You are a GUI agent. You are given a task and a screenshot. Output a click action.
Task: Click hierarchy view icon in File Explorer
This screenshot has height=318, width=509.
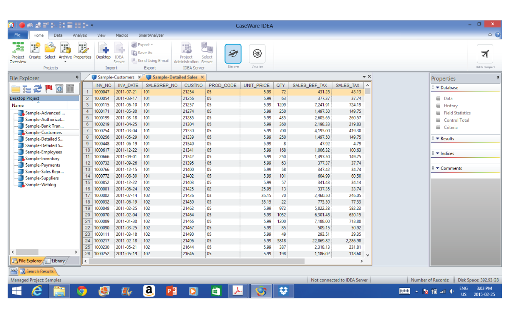tap(27, 89)
